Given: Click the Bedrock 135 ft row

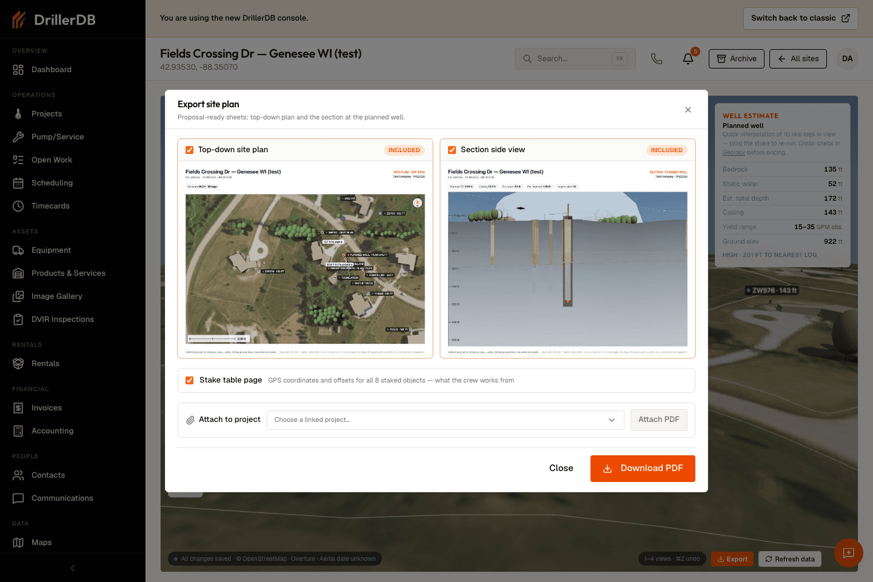Looking at the screenshot, I should (x=782, y=170).
